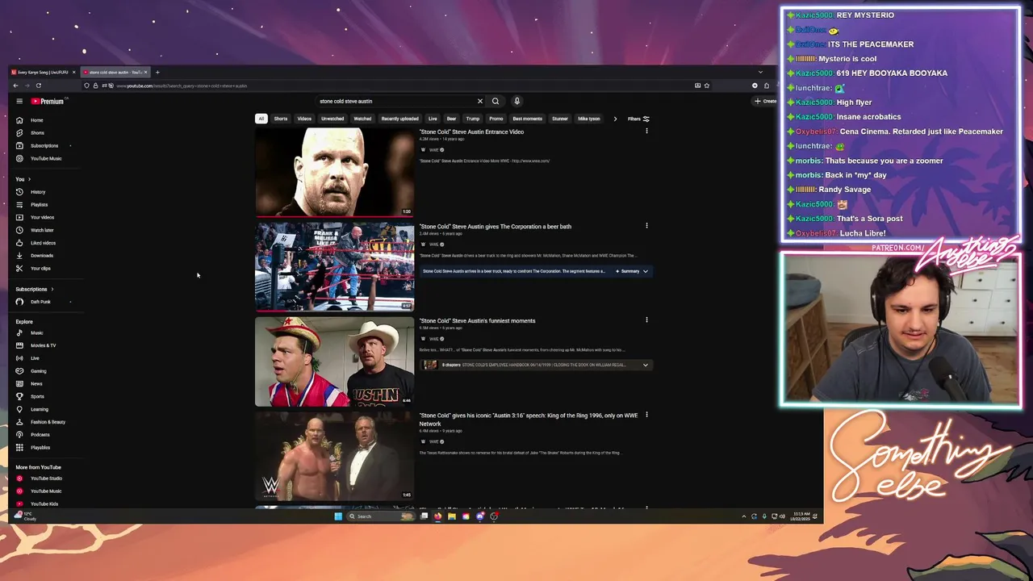Open the Windows Start menu

point(338,516)
